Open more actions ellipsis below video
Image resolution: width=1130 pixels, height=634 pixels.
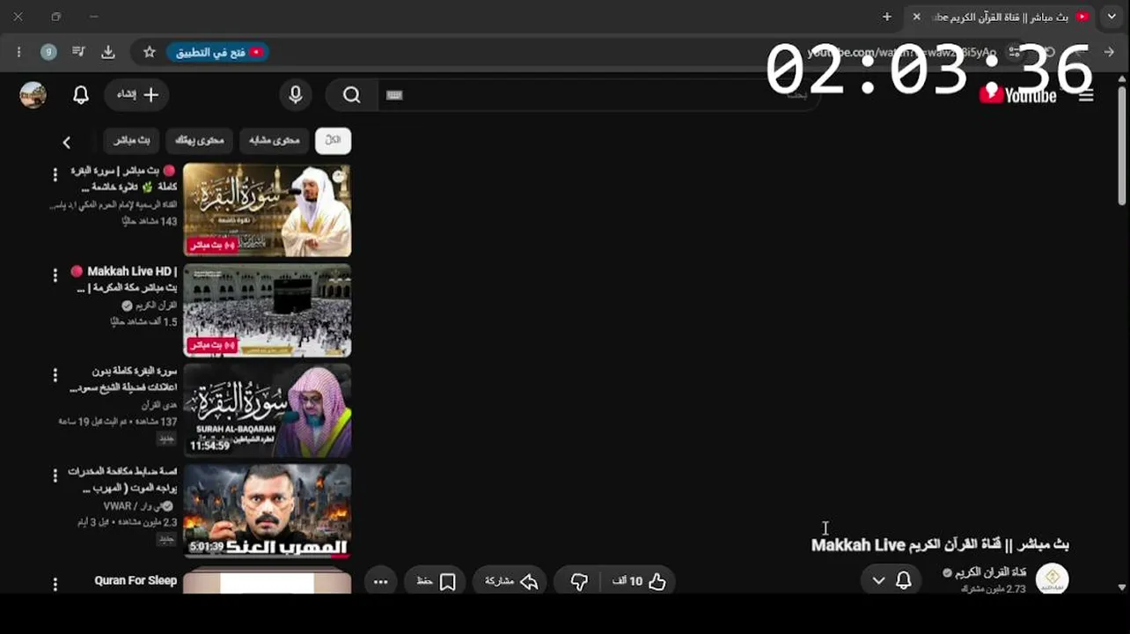[380, 581]
